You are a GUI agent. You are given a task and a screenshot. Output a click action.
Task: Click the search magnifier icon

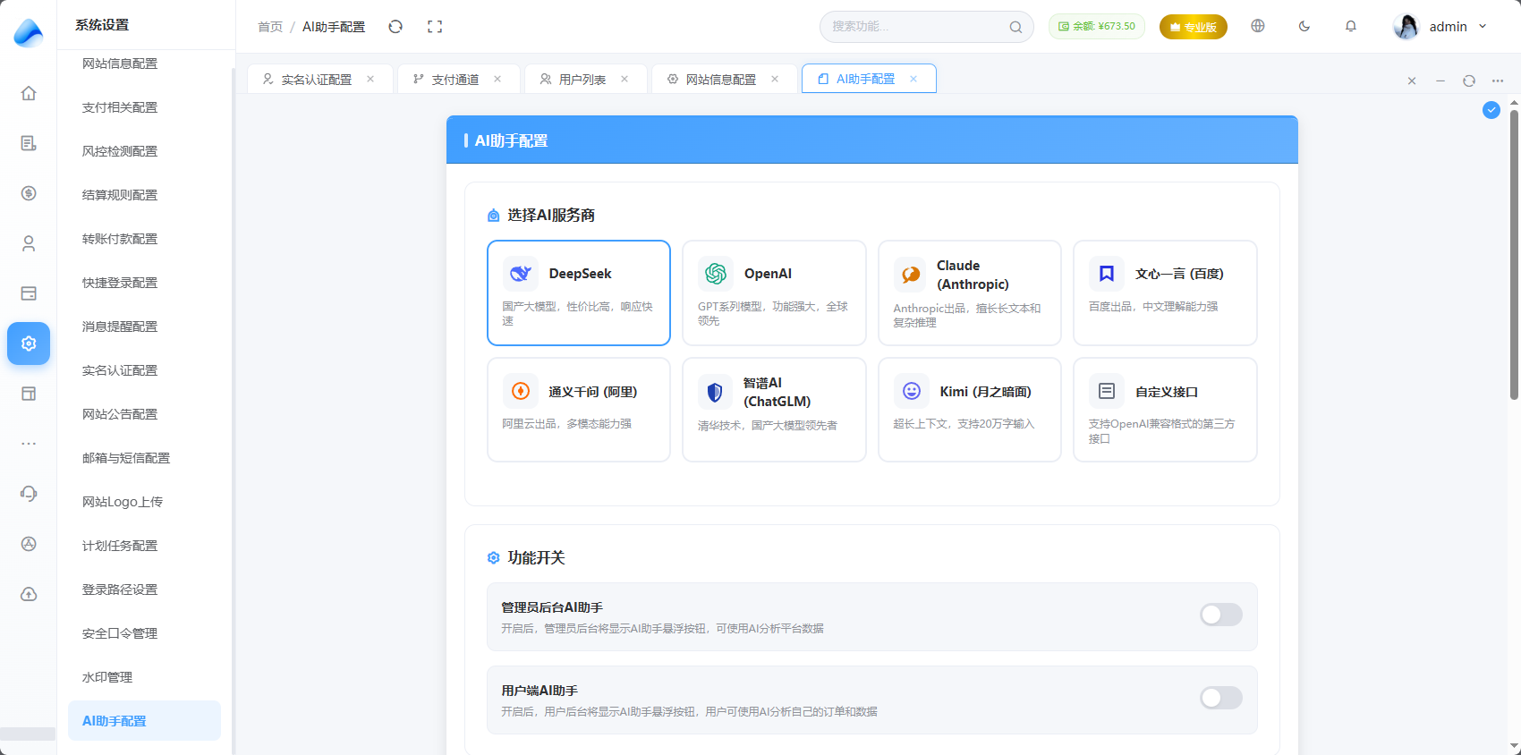point(1015,27)
